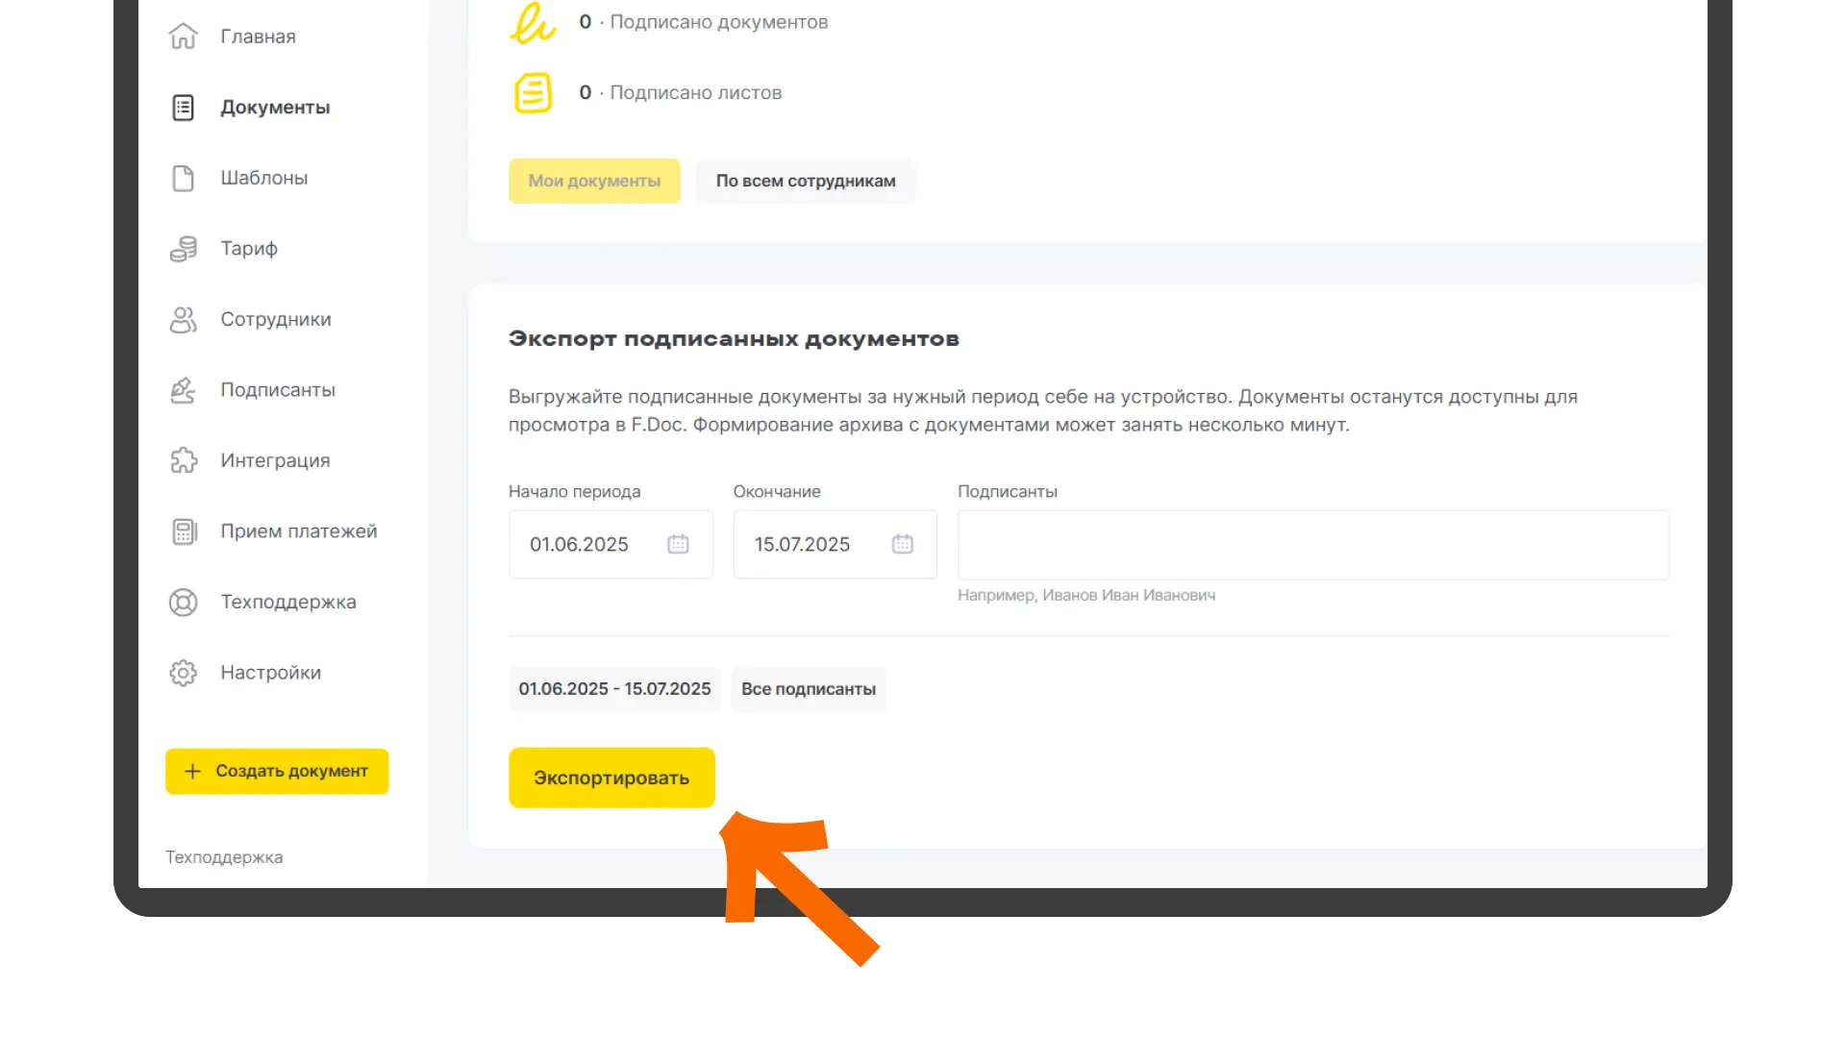Open the Сотрудники people icon
Image resolution: width=1846 pixels, height=1038 pixels.
(183, 319)
